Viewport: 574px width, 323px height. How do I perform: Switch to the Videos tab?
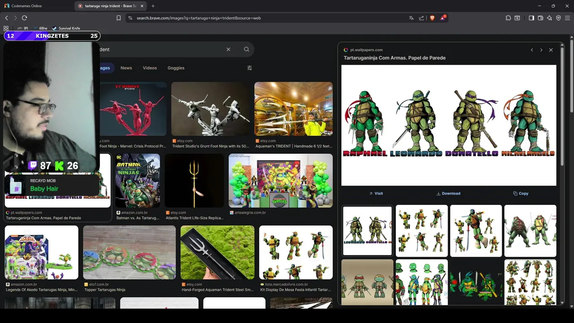click(x=150, y=68)
